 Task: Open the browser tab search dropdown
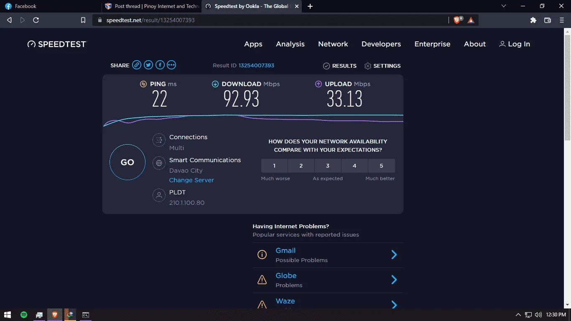click(x=503, y=6)
